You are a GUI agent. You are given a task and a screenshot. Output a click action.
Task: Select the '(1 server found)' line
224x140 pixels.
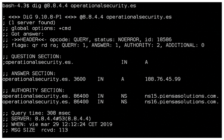29,22
